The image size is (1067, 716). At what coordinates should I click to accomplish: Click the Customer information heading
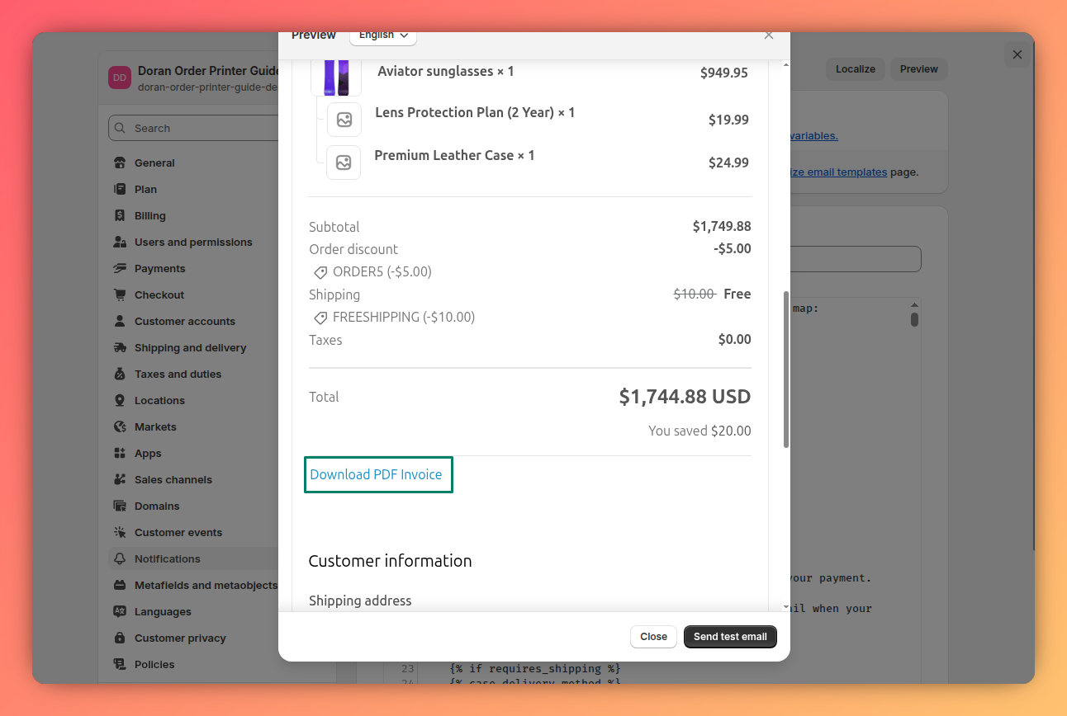click(390, 561)
